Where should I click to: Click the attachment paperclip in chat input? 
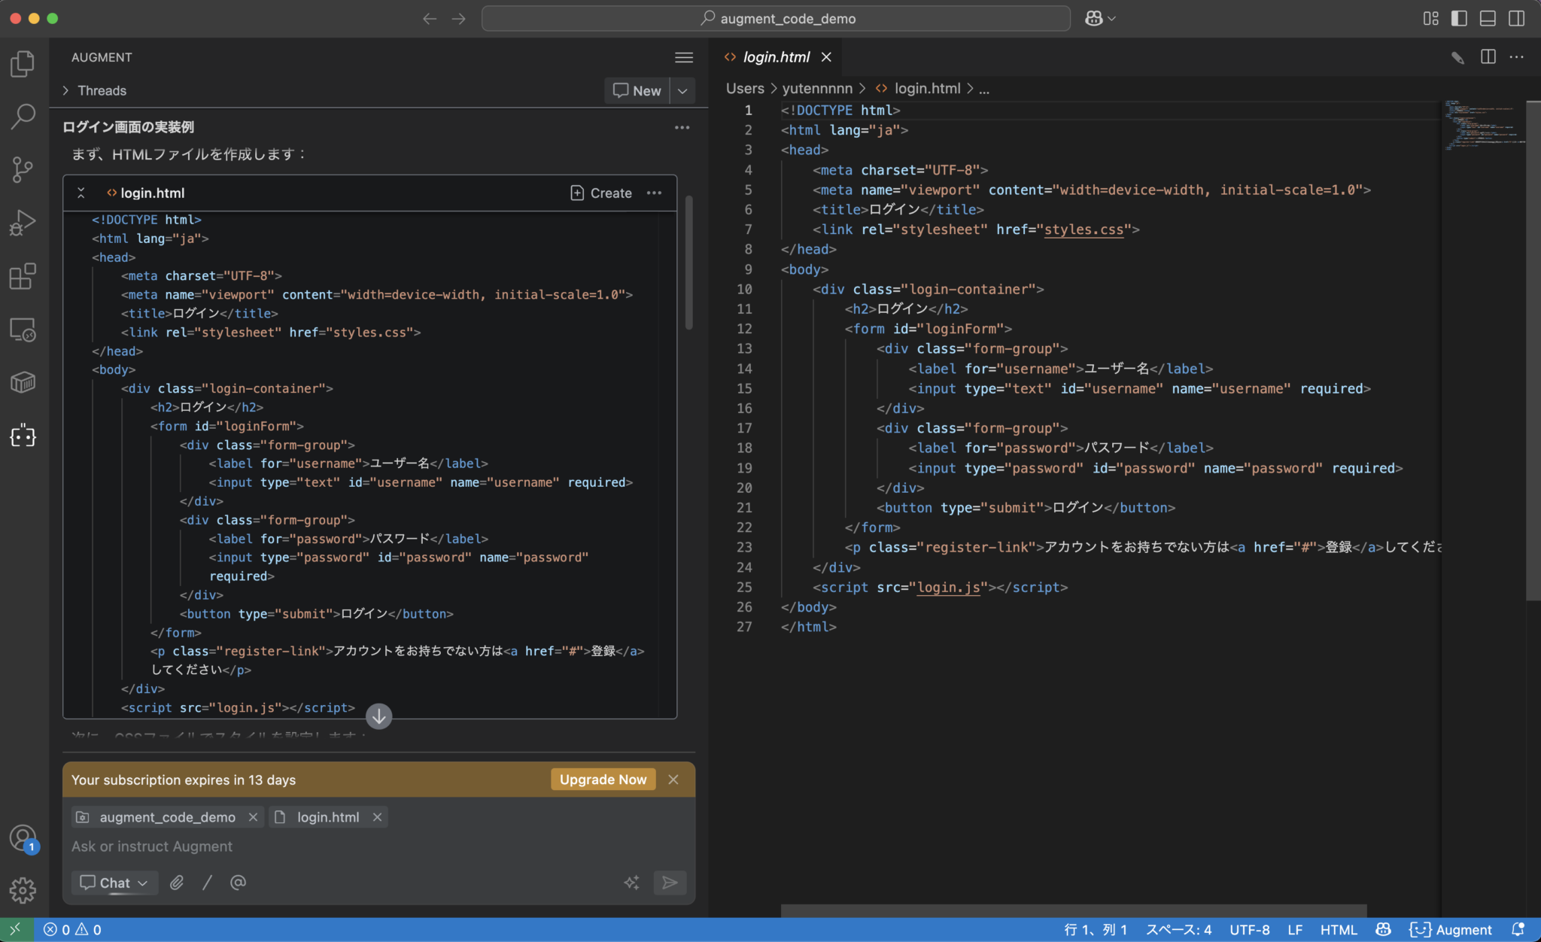click(178, 882)
